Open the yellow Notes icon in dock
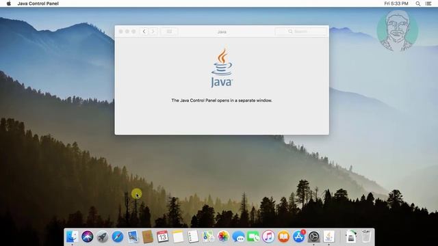The width and height of the screenshot is (438, 246). (x=178, y=237)
